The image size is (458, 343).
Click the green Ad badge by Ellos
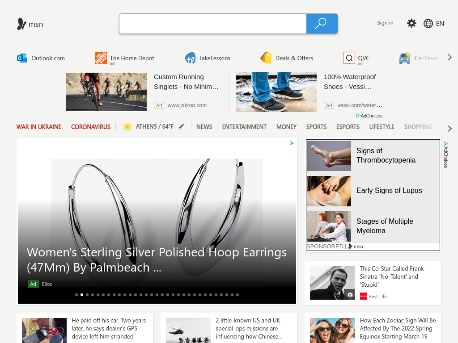(x=33, y=284)
